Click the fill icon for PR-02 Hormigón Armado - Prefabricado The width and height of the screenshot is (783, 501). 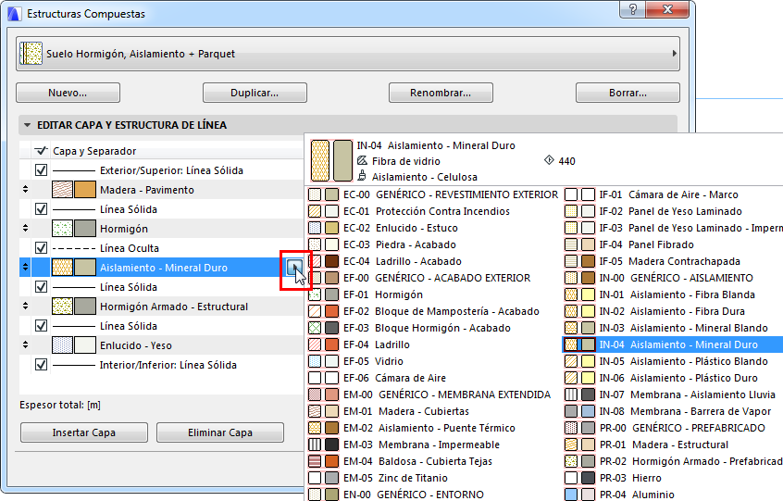pos(571,461)
